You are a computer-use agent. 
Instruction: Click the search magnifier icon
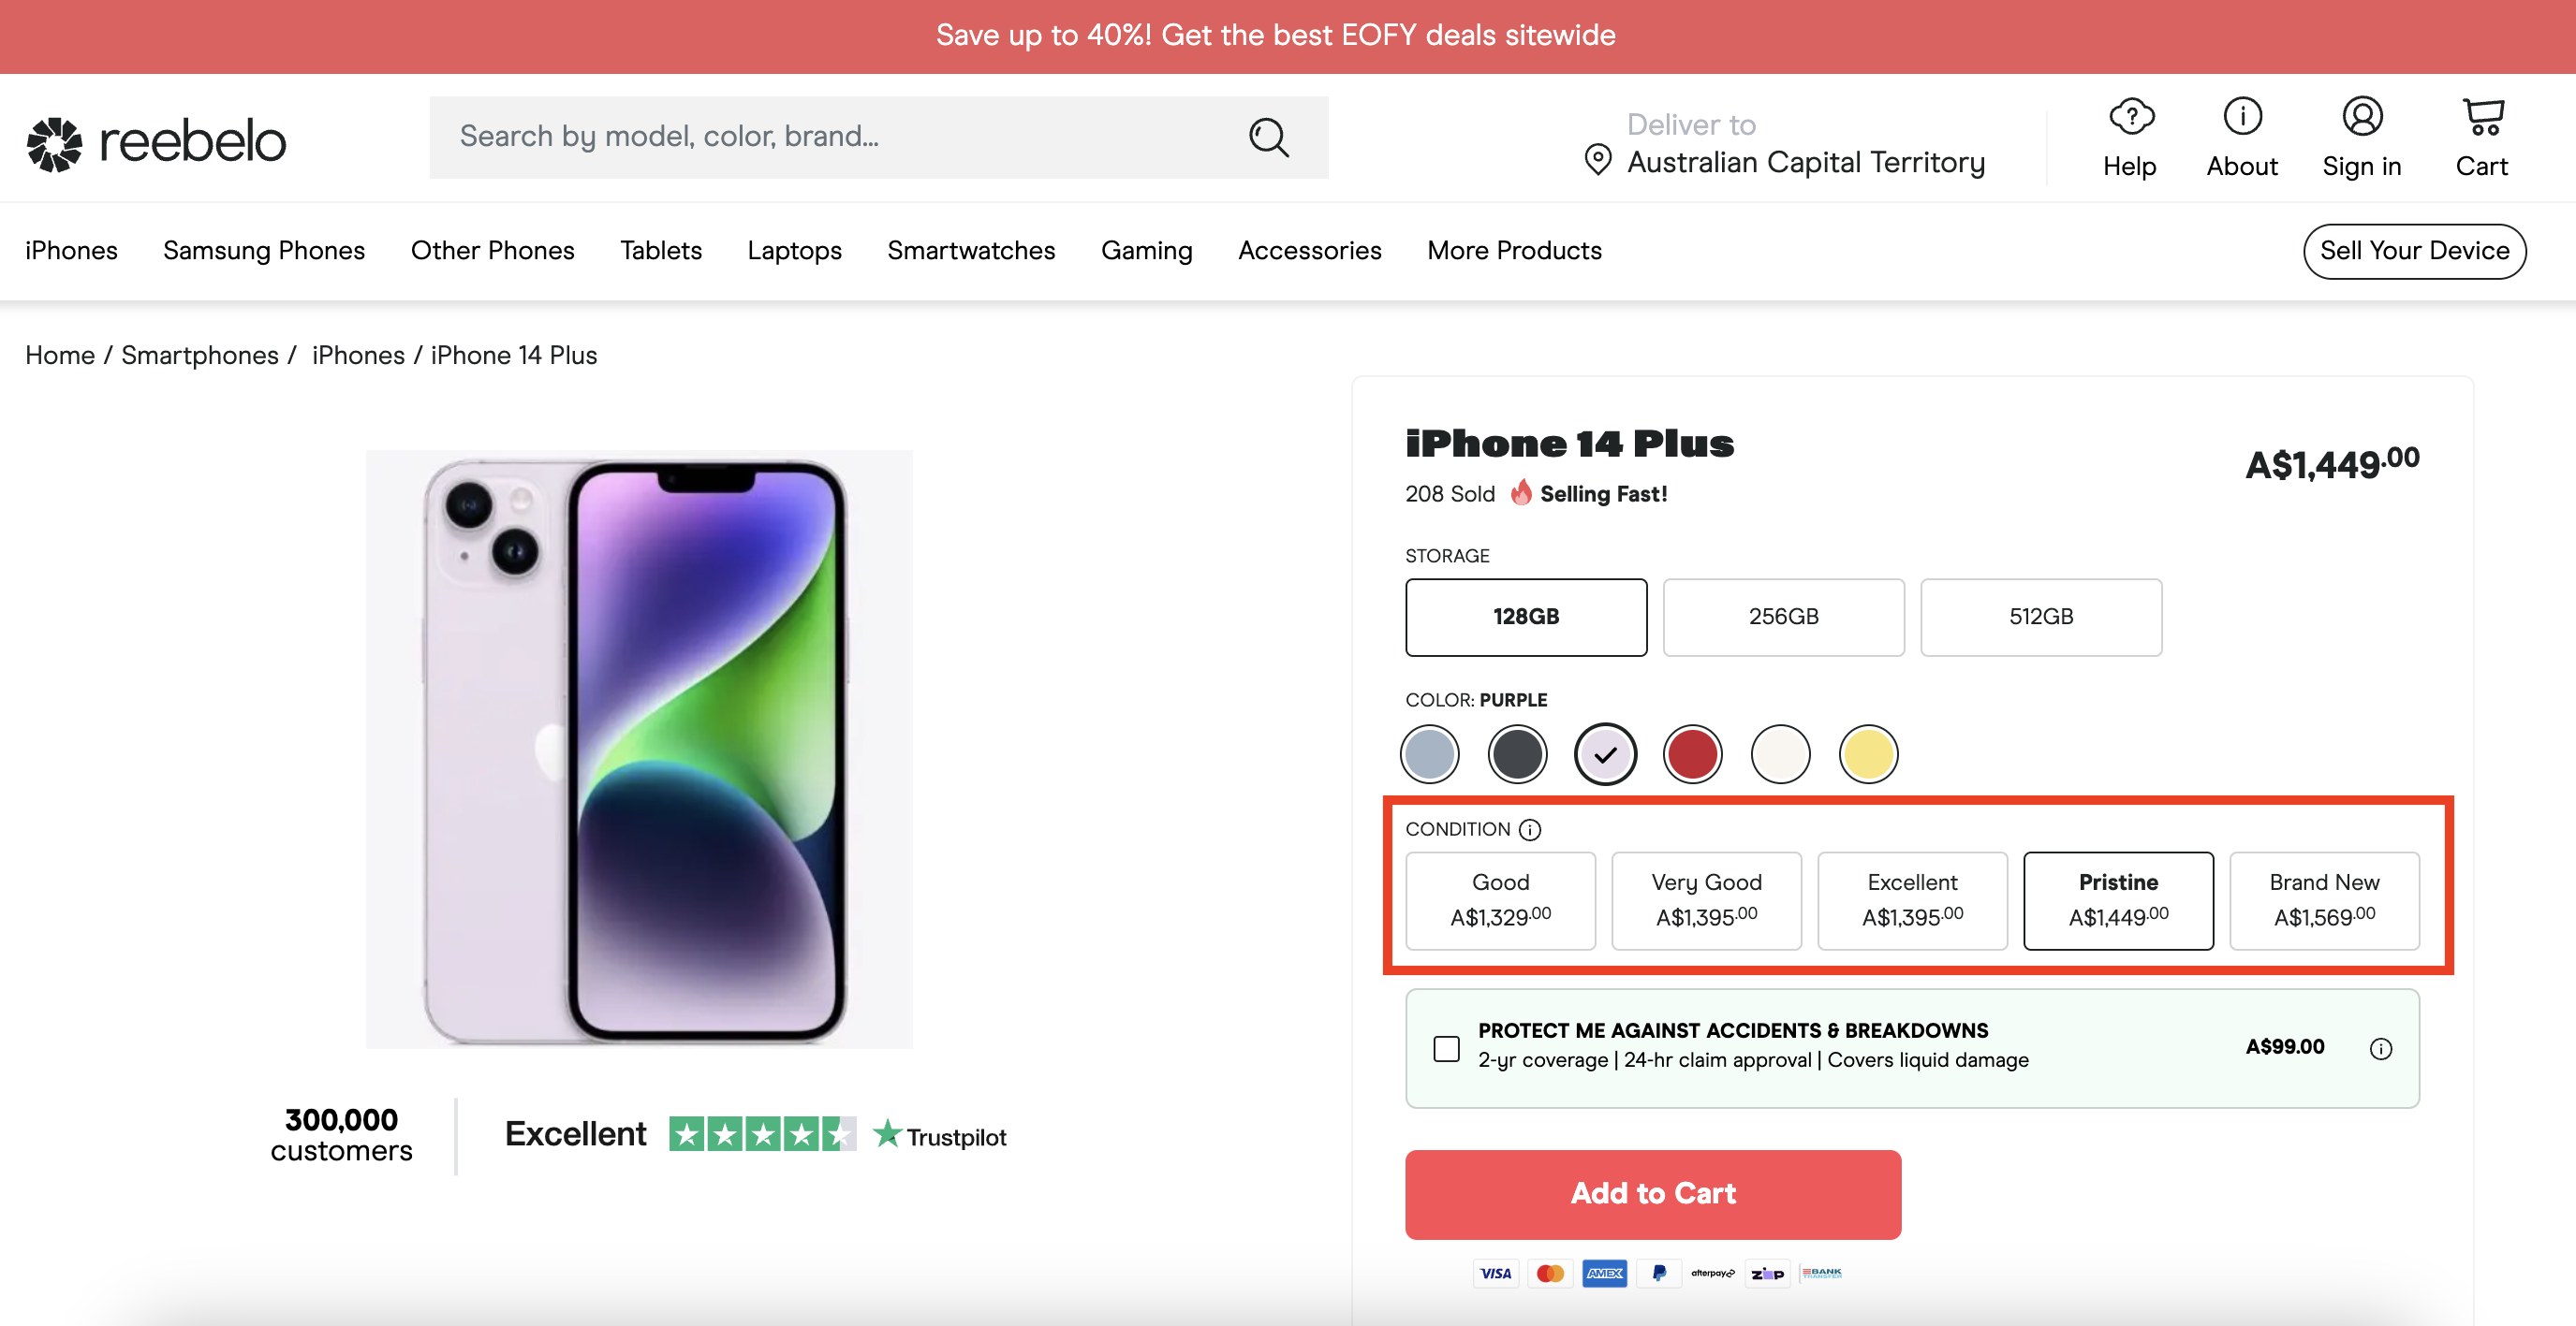(x=1268, y=137)
